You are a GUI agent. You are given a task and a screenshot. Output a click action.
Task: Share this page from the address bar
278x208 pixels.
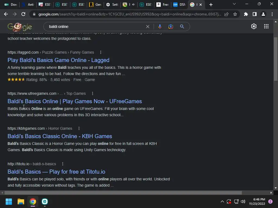point(226,14)
